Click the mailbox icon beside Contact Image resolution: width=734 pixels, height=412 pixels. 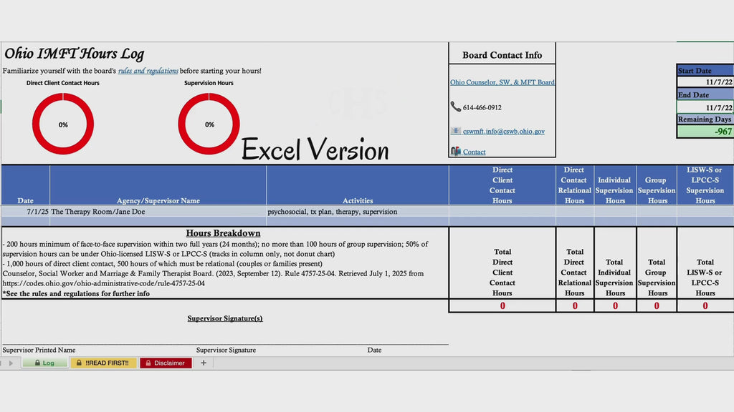(x=455, y=151)
